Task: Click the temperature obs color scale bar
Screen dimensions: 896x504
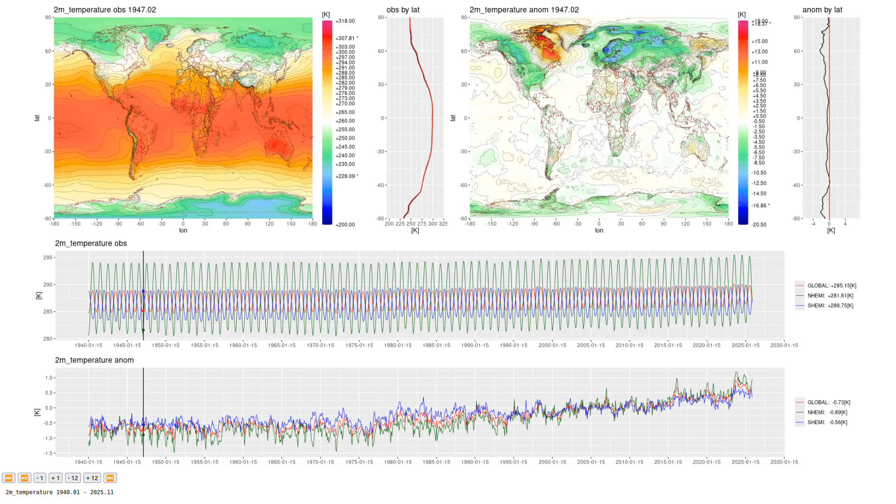Action: [327, 121]
